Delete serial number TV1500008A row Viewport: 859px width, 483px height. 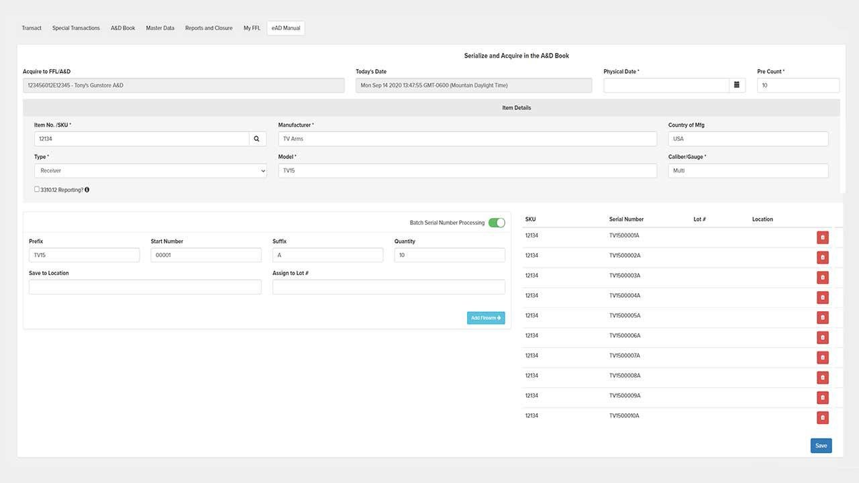[823, 378]
